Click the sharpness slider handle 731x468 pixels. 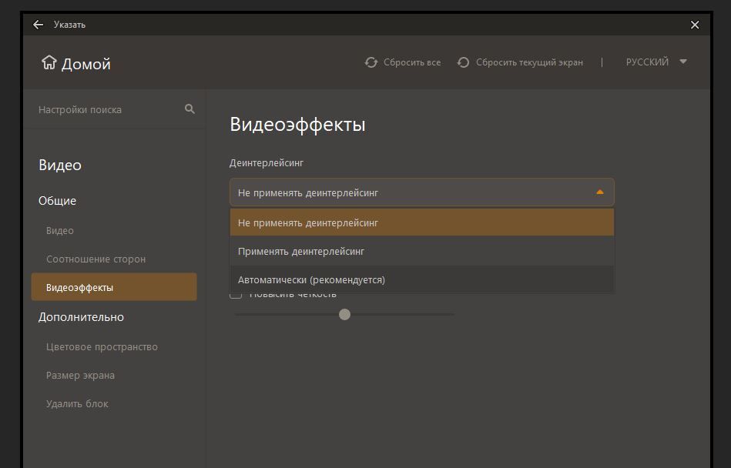(x=344, y=314)
